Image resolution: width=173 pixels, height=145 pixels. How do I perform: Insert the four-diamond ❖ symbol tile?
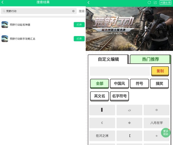(x=129, y=123)
